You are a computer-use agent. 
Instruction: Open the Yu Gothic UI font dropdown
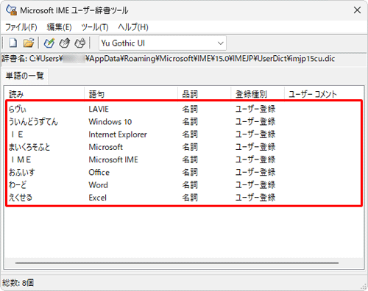163,43
